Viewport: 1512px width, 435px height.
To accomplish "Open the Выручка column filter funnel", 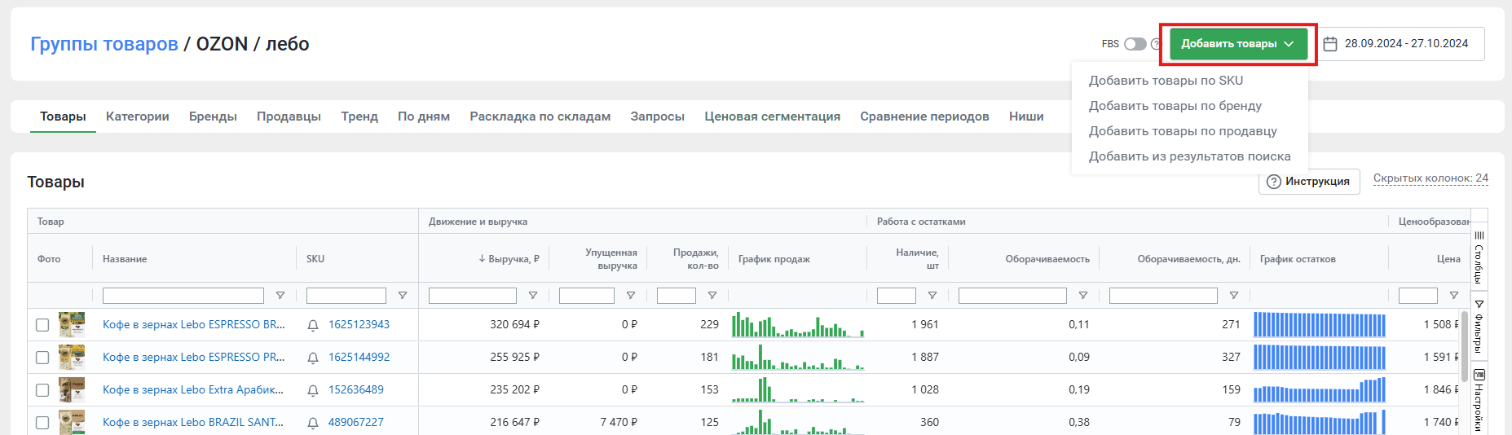I will point(533,296).
